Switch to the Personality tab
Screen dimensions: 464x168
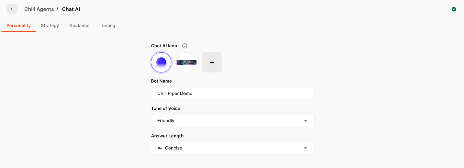[18, 26]
